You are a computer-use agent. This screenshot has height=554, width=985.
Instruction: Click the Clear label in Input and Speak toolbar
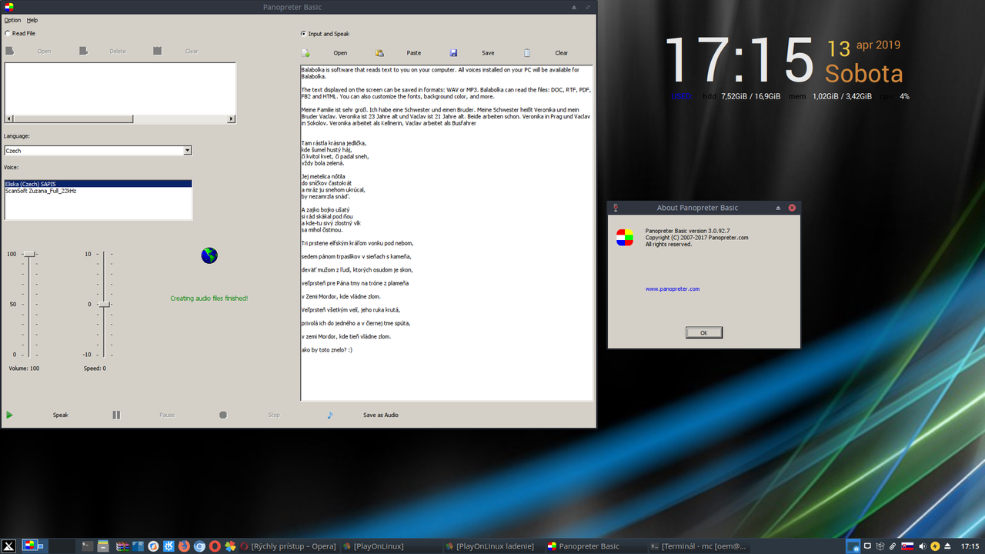562,53
